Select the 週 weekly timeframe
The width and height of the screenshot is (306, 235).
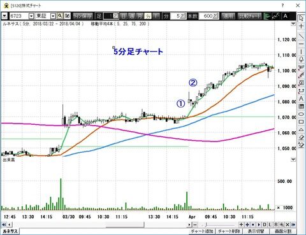pyautogui.click(x=132, y=16)
